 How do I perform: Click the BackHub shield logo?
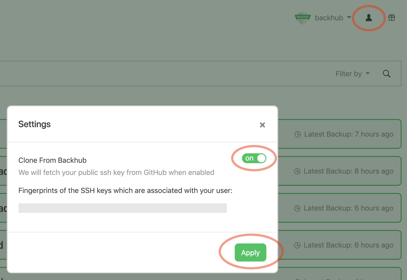[303, 18]
